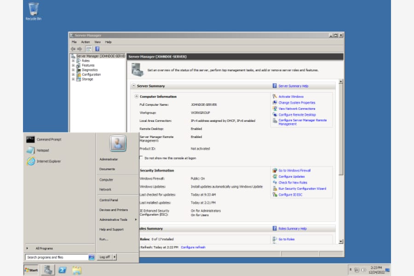Open the Activate Windows link
The width and height of the screenshot is (414, 276).
click(291, 97)
